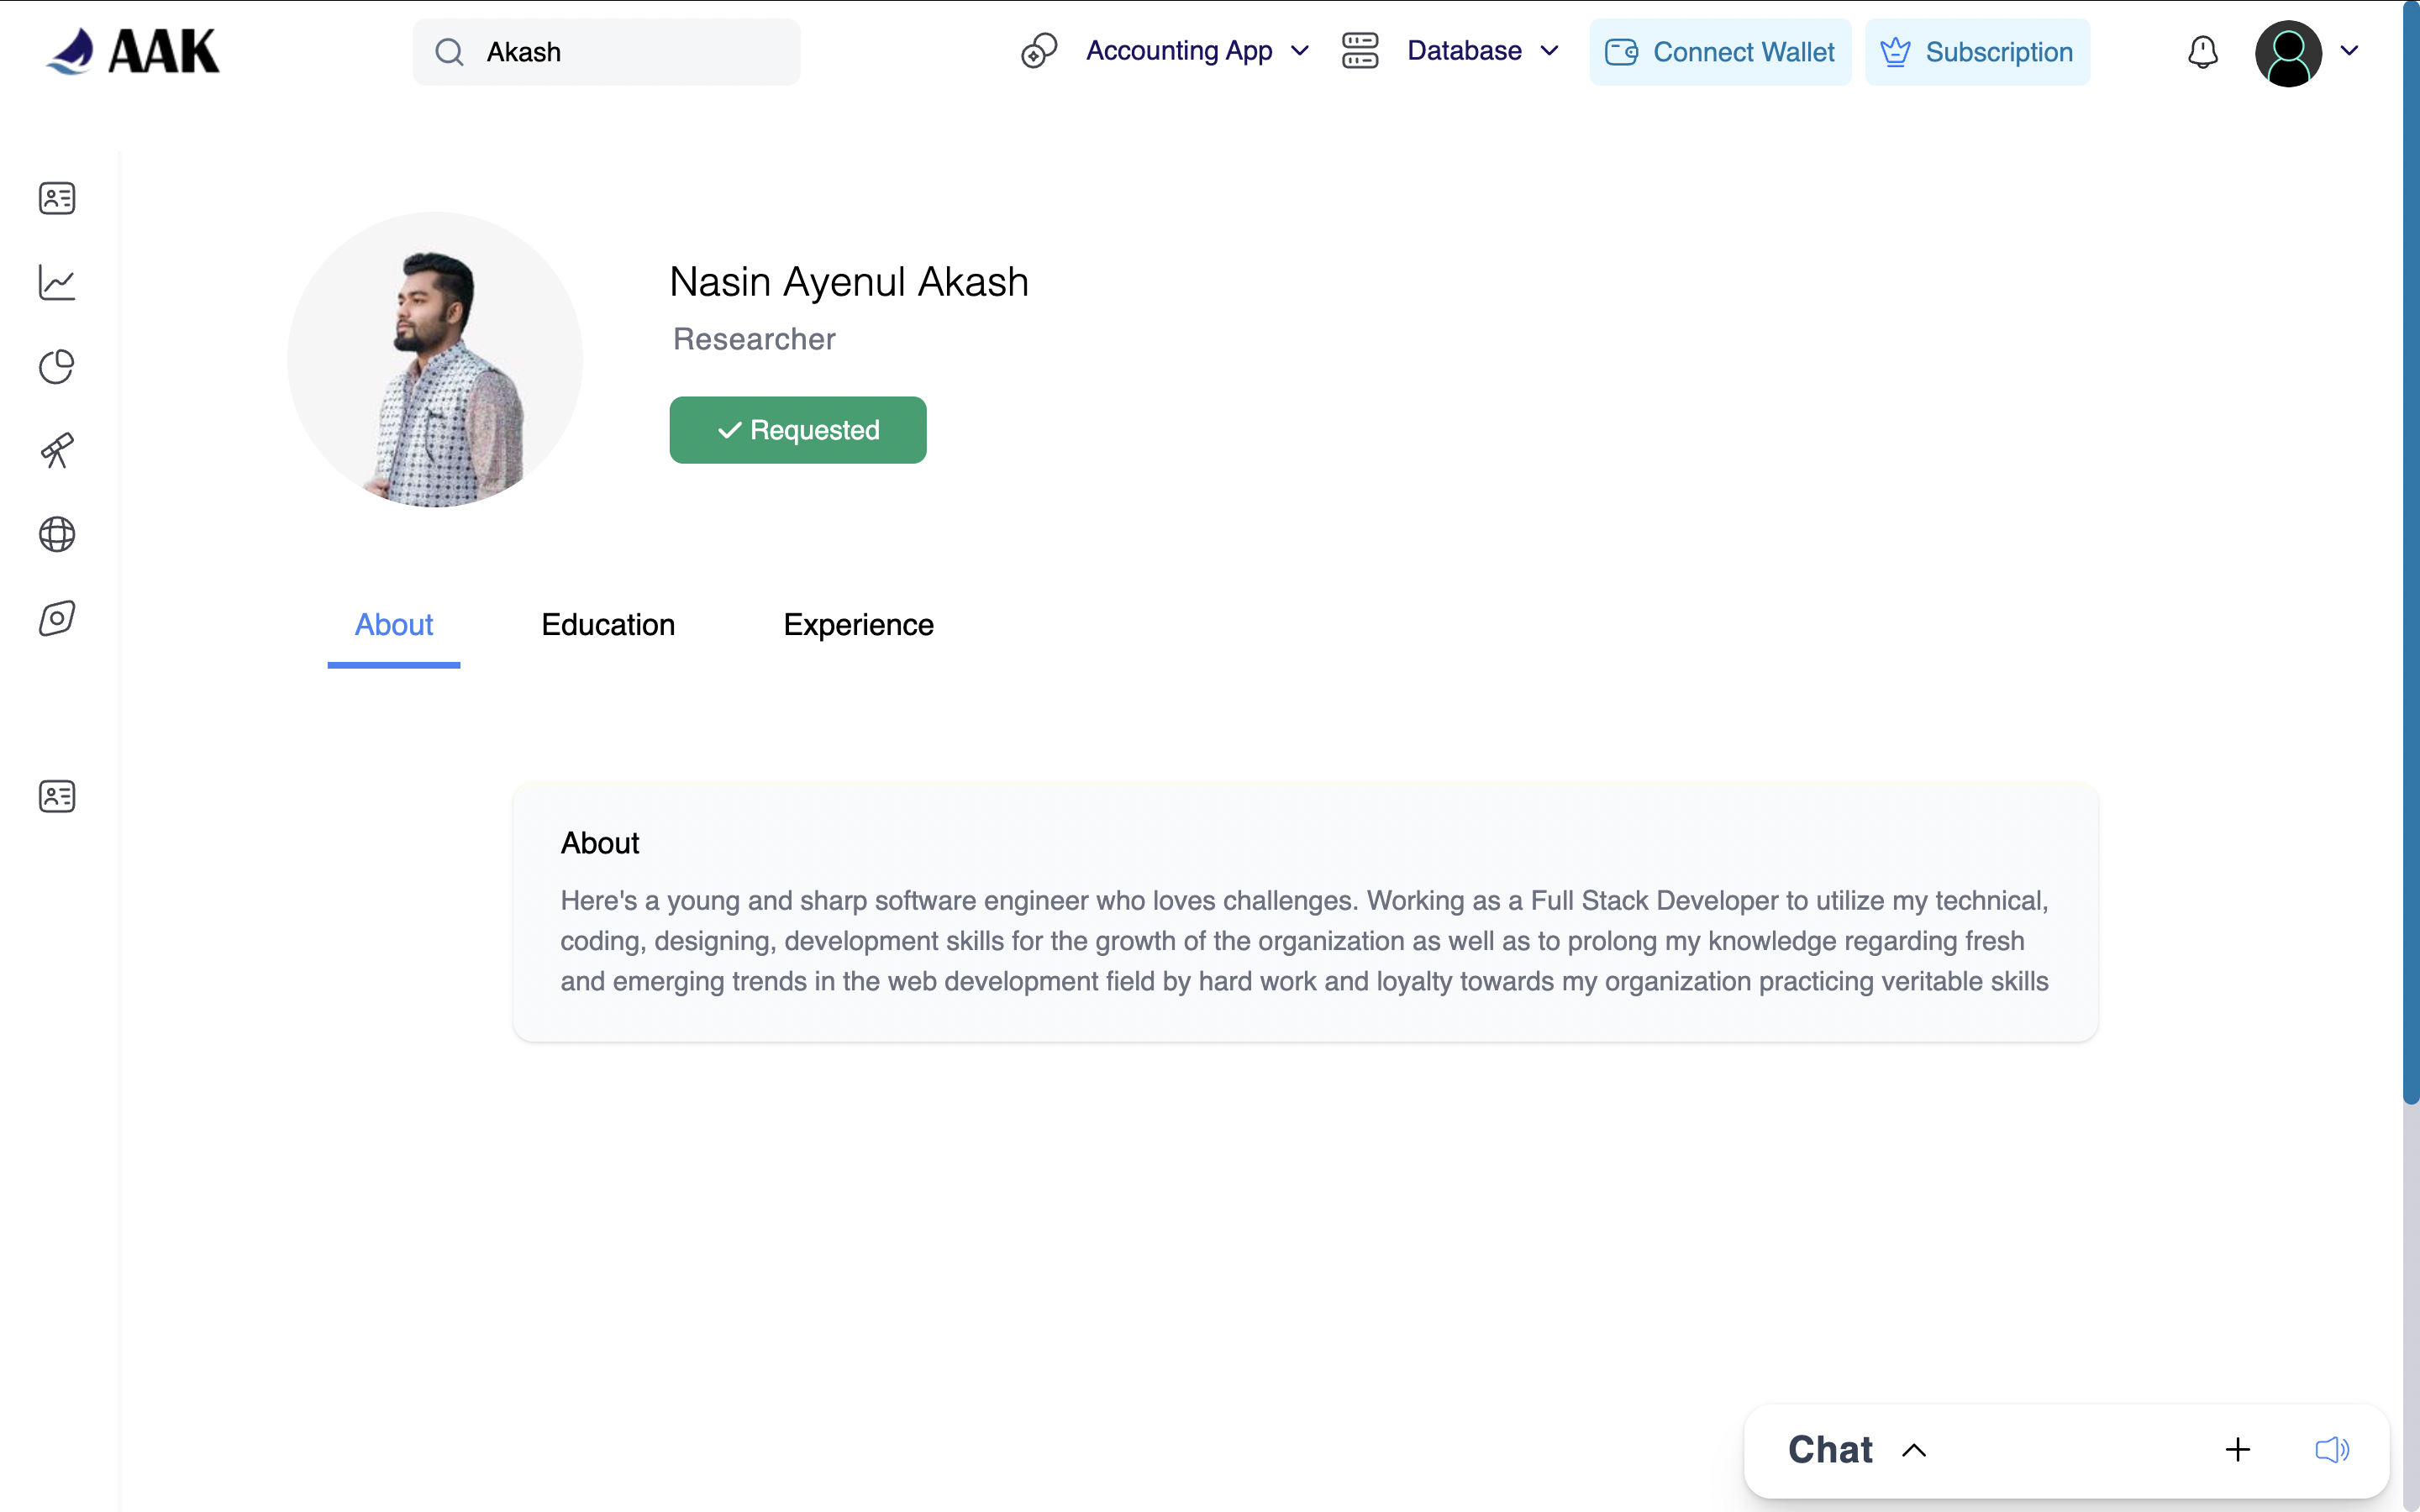
Task: Expand the Database dropdown menu
Action: [x=1549, y=51]
